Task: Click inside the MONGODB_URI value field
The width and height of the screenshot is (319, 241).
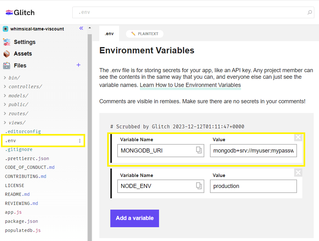Action: (x=253, y=151)
